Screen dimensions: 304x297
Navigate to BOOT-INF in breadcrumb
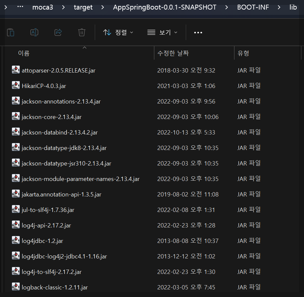[x=253, y=7]
